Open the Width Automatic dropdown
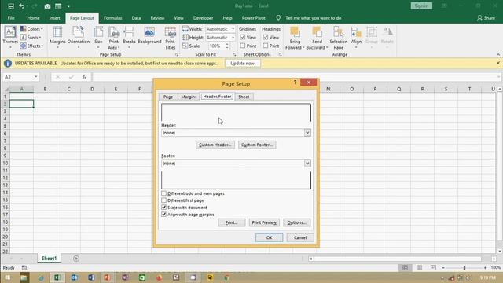Screen dimensions: 503x283 click(233, 29)
